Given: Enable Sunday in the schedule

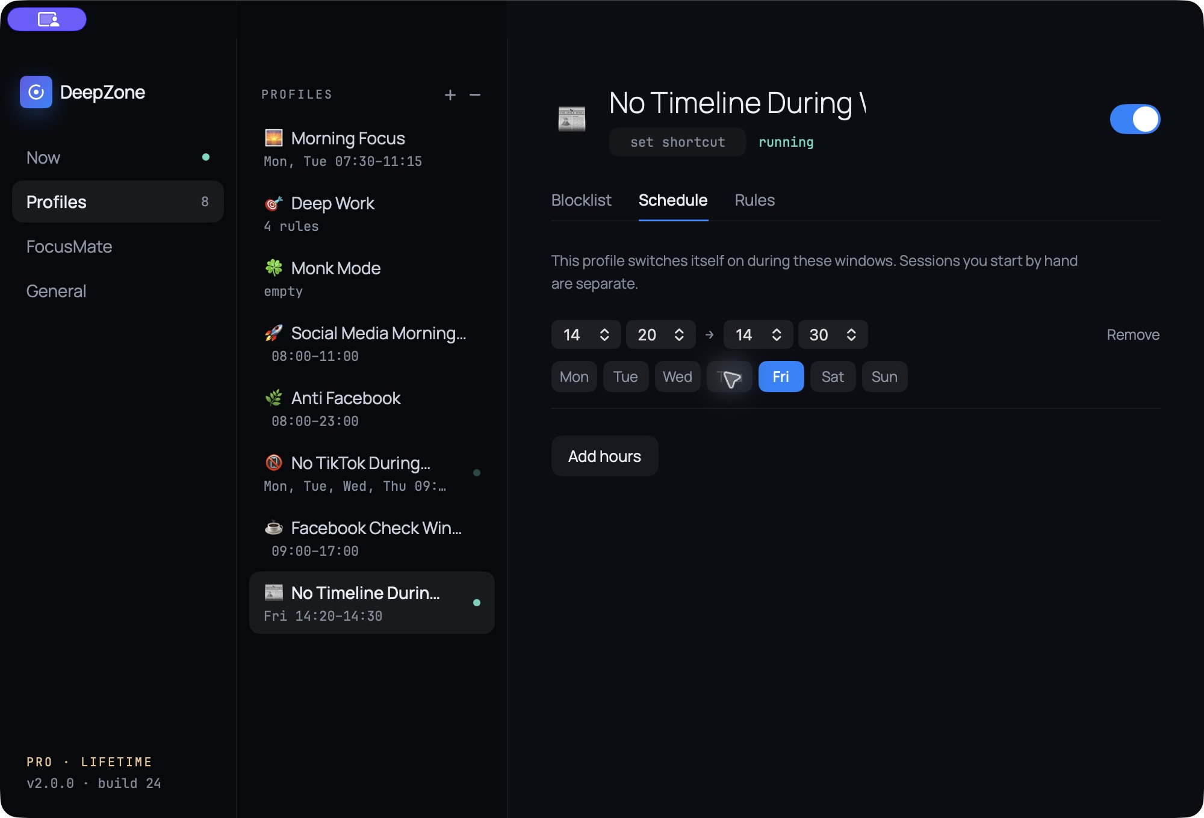Looking at the screenshot, I should pos(884,377).
